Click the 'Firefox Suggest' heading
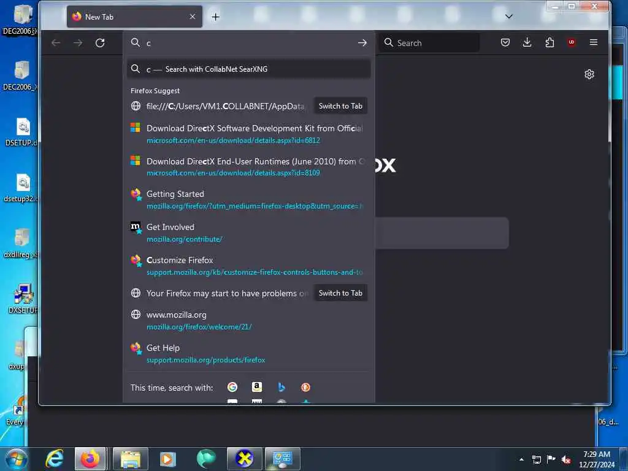Screen dimensions: 628x471 pyautogui.click(x=155, y=91)
